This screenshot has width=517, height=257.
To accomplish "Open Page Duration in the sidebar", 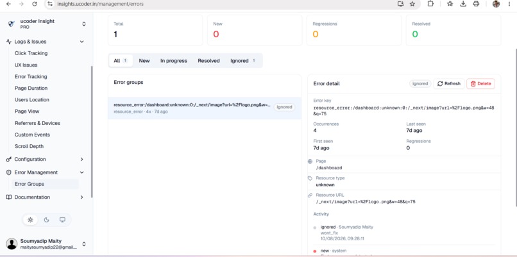I will click(x=31, y=88).
